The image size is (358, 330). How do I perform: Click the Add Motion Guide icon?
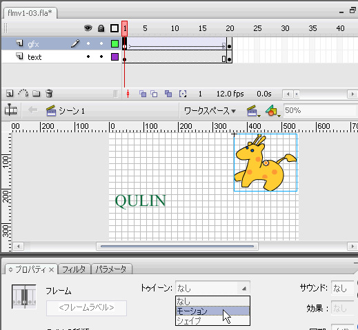pyautogui.click(x=23, y=93)
